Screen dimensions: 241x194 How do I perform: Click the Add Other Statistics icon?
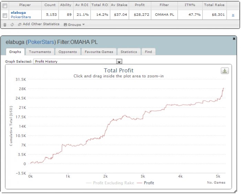pyautogui.click(x=20, y=24)
